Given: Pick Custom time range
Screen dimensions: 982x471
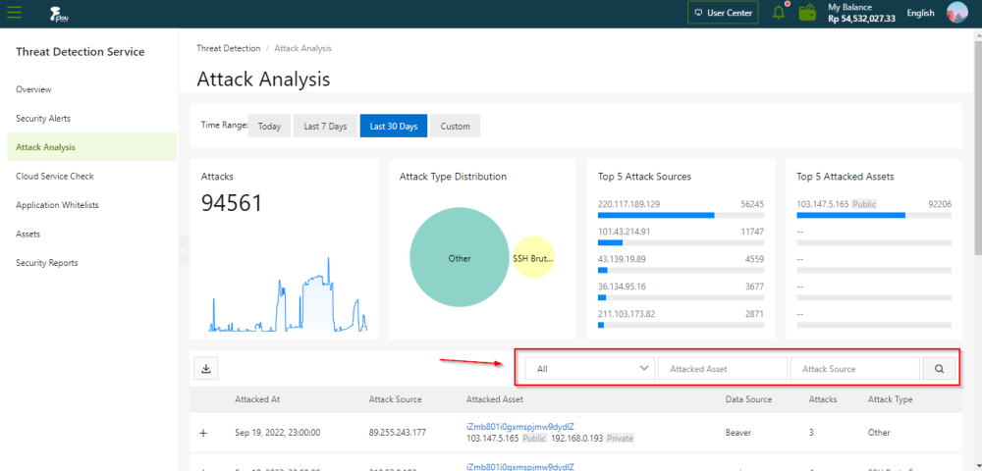Looking at the screenshot, I should pyautogui.click(x=456, y=126).
